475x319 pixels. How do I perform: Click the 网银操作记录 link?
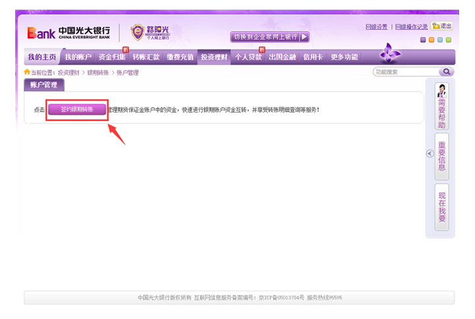pos(411,27)
